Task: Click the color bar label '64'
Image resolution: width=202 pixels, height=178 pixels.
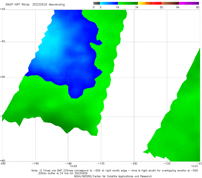Action: [x=178, y=7]
